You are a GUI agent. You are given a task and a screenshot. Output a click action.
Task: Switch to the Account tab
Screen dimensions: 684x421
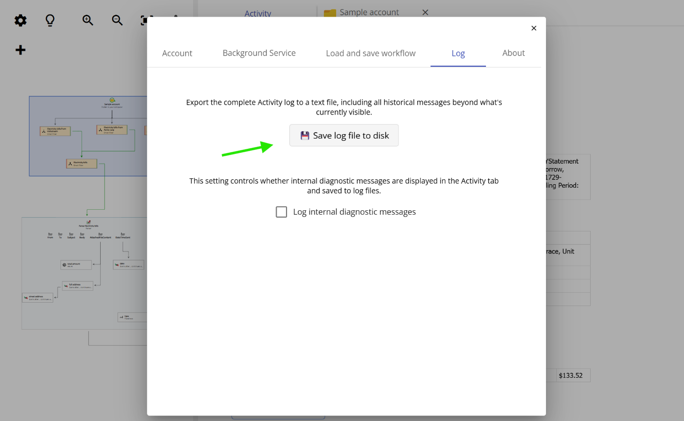[x=177, y=53]
